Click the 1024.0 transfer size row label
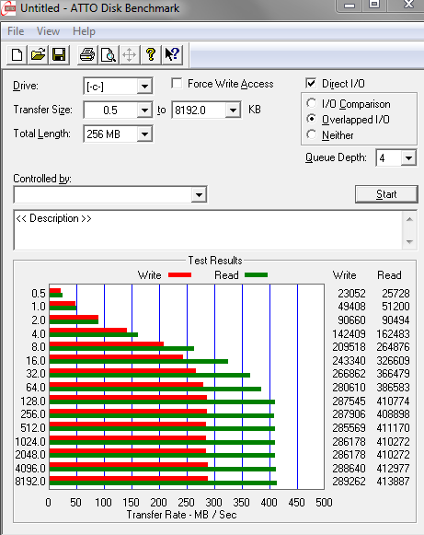Image resolution: width=424 pixels, height=535 pixels. pyautogui.click(x=30, y=441)
